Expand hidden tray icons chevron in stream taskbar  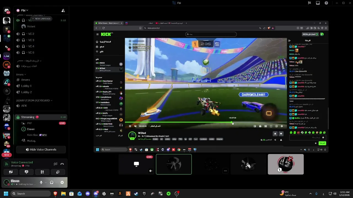pyautogui.click(x=301, y=150)
